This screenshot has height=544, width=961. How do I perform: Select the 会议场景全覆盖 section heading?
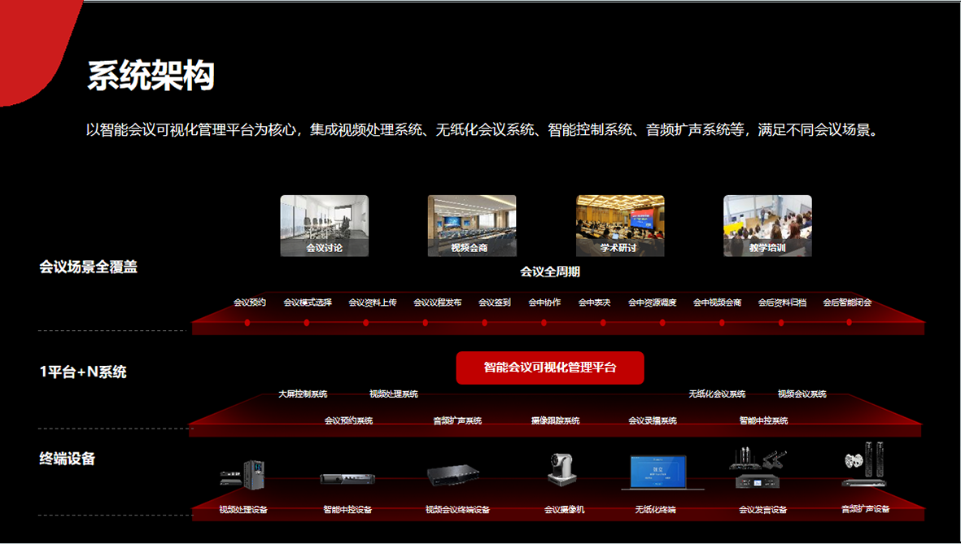[x=89, y=267]
